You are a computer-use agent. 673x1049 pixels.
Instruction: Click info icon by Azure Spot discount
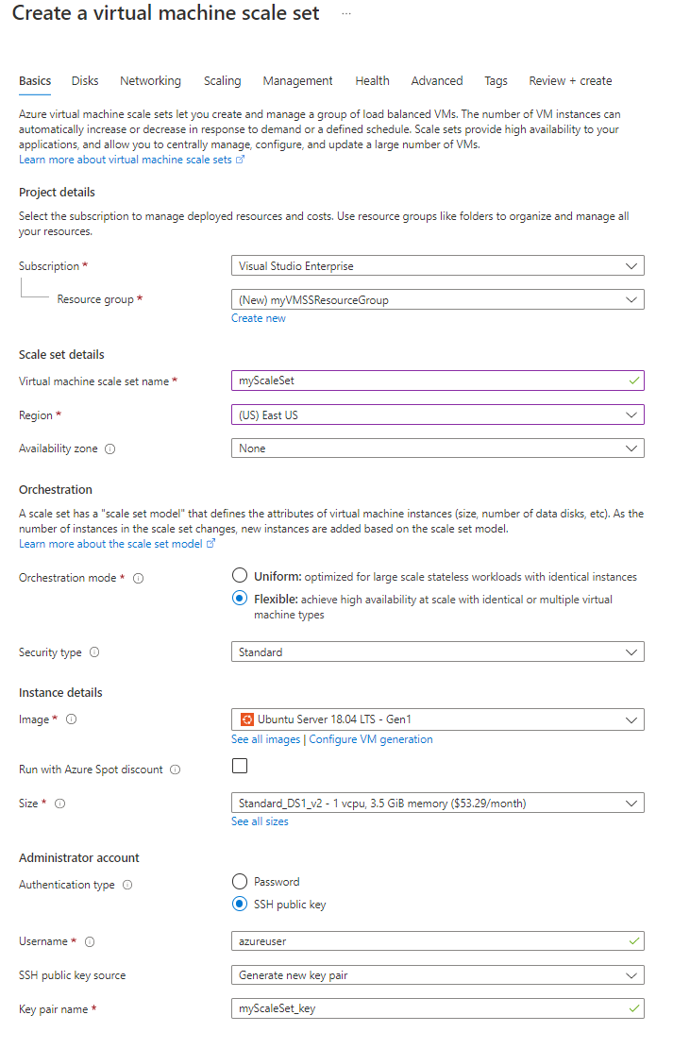coord(175,770)
